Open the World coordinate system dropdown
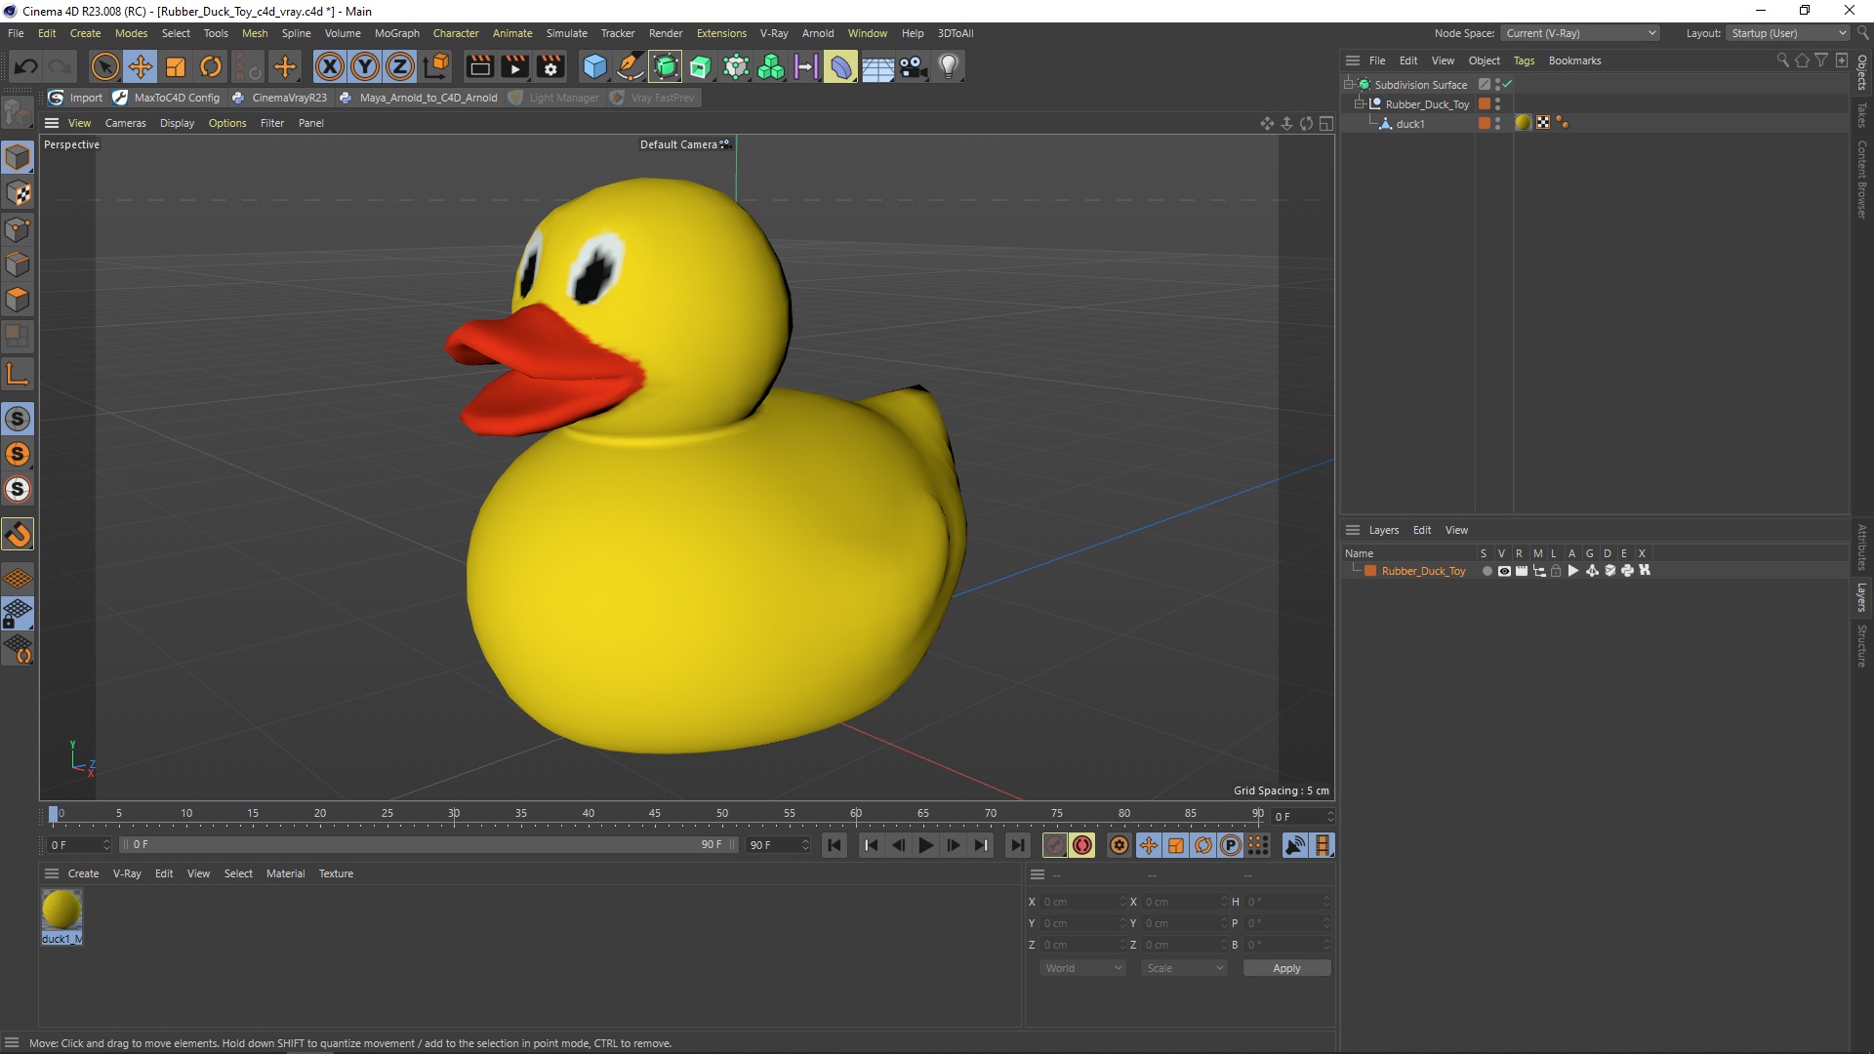 click(1082, 968)
